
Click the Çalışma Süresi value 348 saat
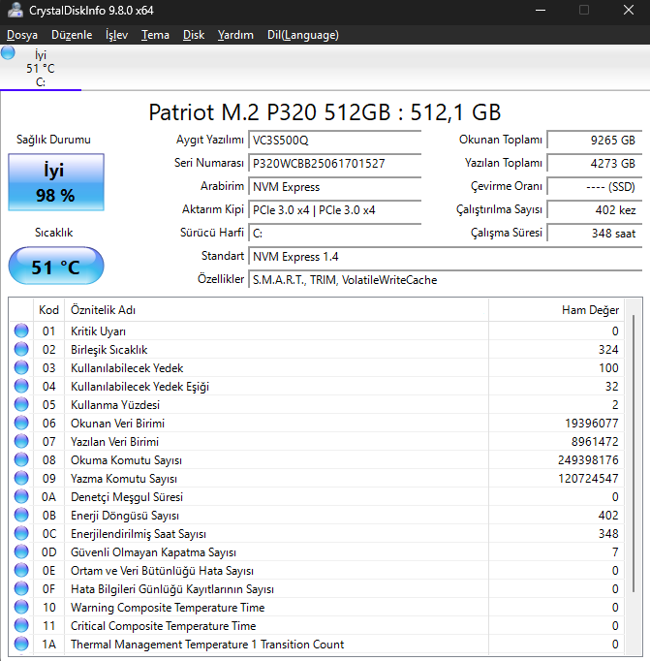coord(595,233)
